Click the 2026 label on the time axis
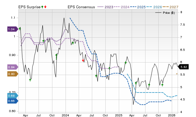 point(171,115)
